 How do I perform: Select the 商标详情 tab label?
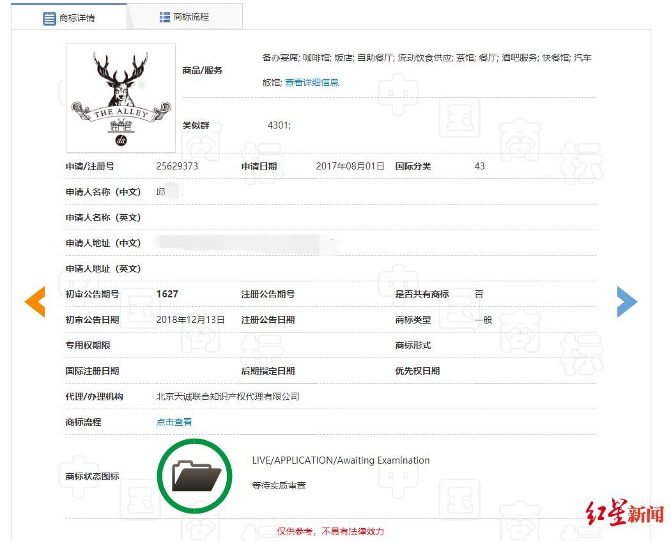77,19
